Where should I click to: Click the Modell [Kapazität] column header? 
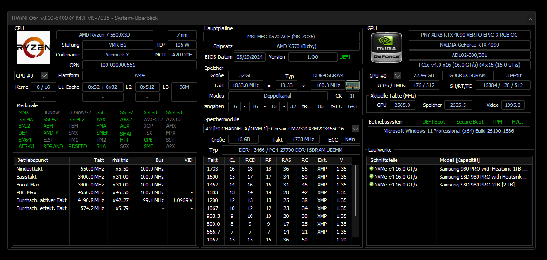pos(484,161)
